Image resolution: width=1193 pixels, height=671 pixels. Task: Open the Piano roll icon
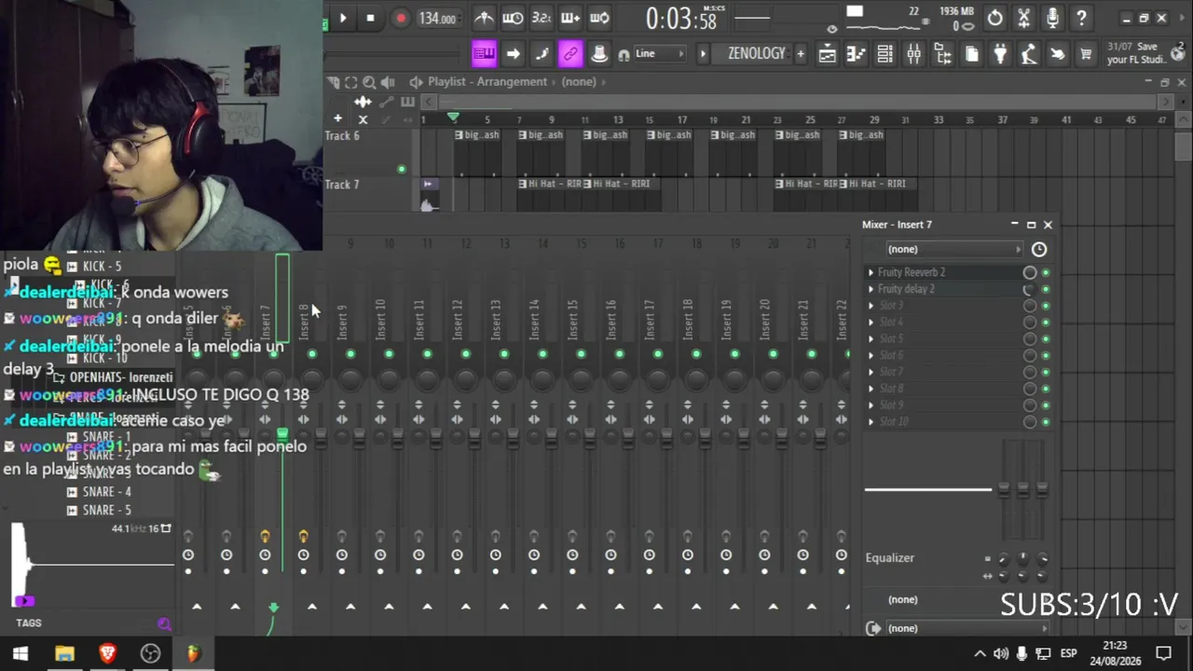(x=856, y=55)
